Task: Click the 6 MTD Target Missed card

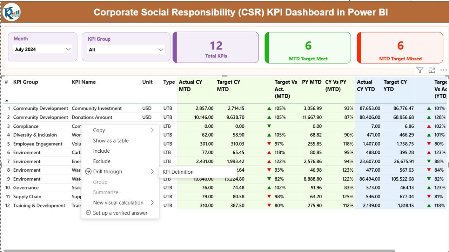Action: click(x=400, y=47)
